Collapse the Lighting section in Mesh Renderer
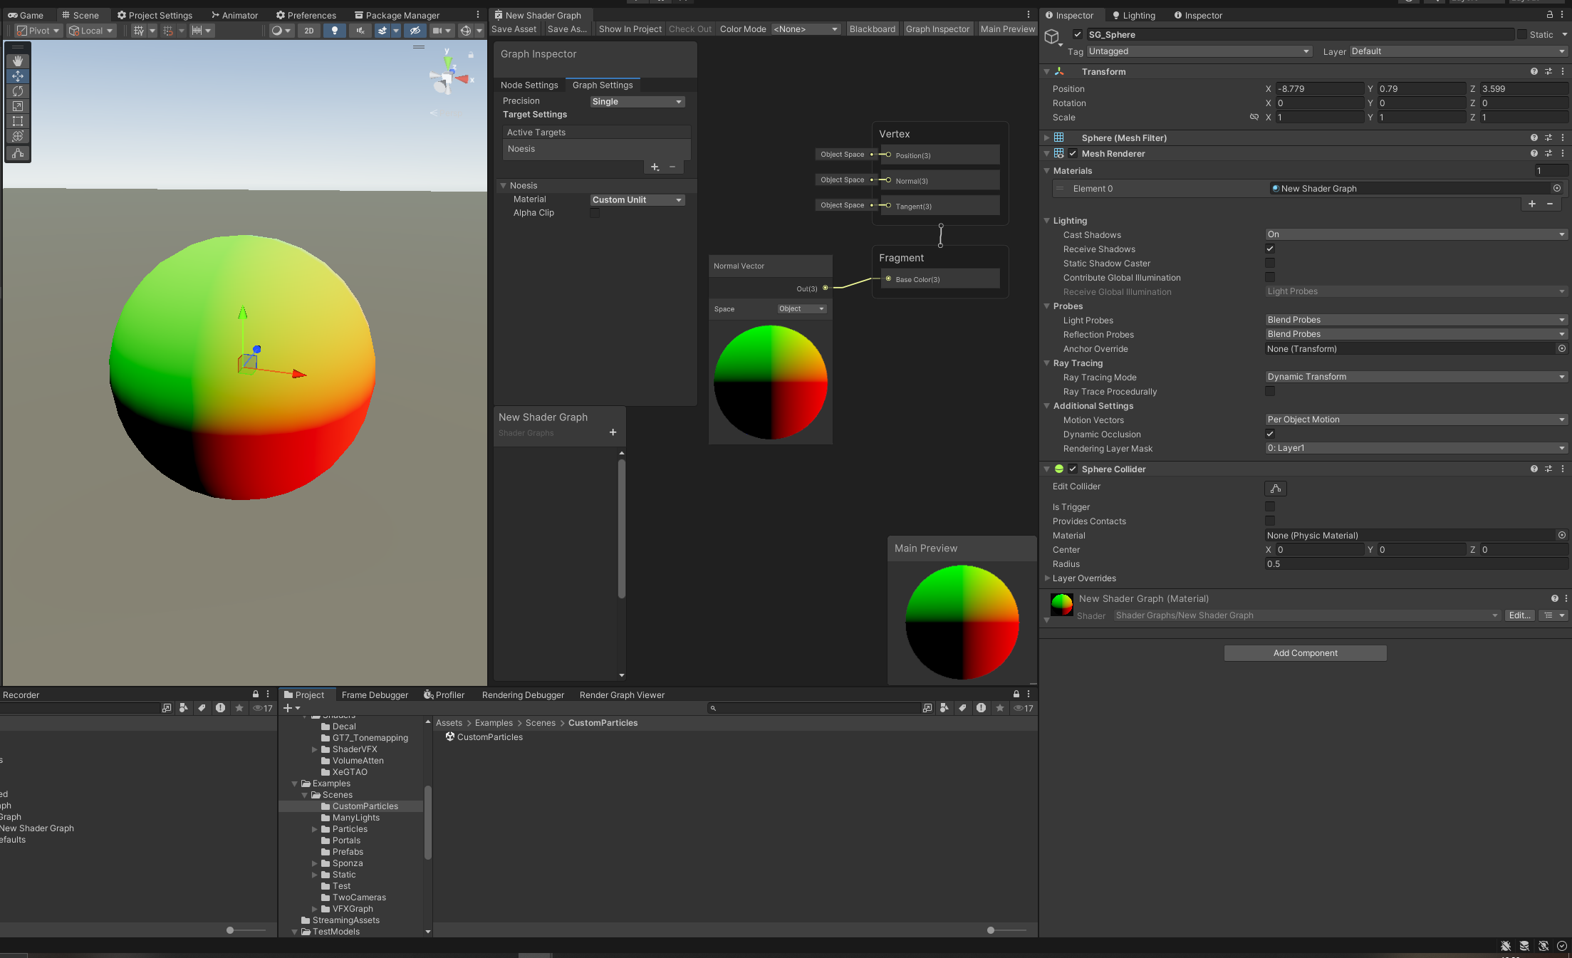 tap(1047, 221)
